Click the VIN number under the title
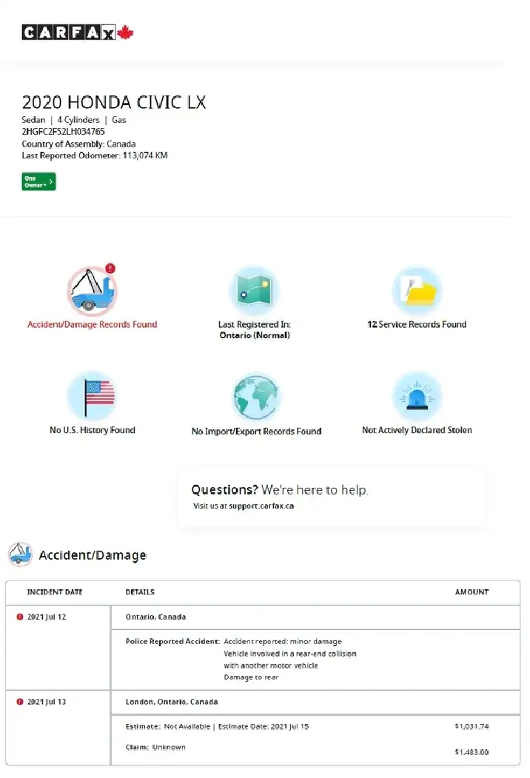This screenshot has height=778, width=530. coord(64,132)
